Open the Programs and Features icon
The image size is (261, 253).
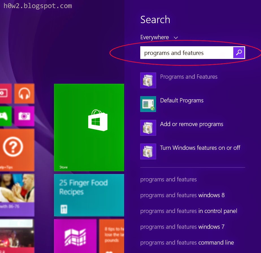coord(148,80)
